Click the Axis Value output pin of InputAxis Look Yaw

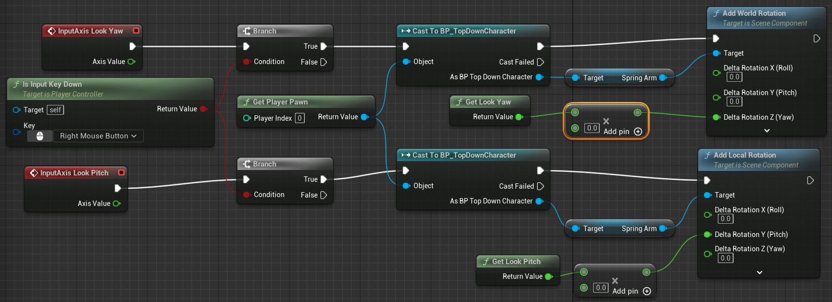point(131,62)
